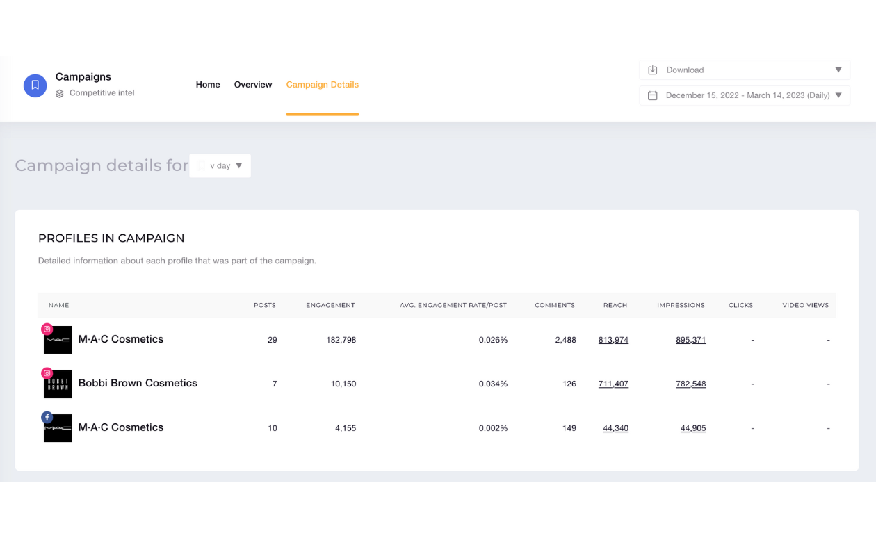Switch to the Overview tab

253,85
